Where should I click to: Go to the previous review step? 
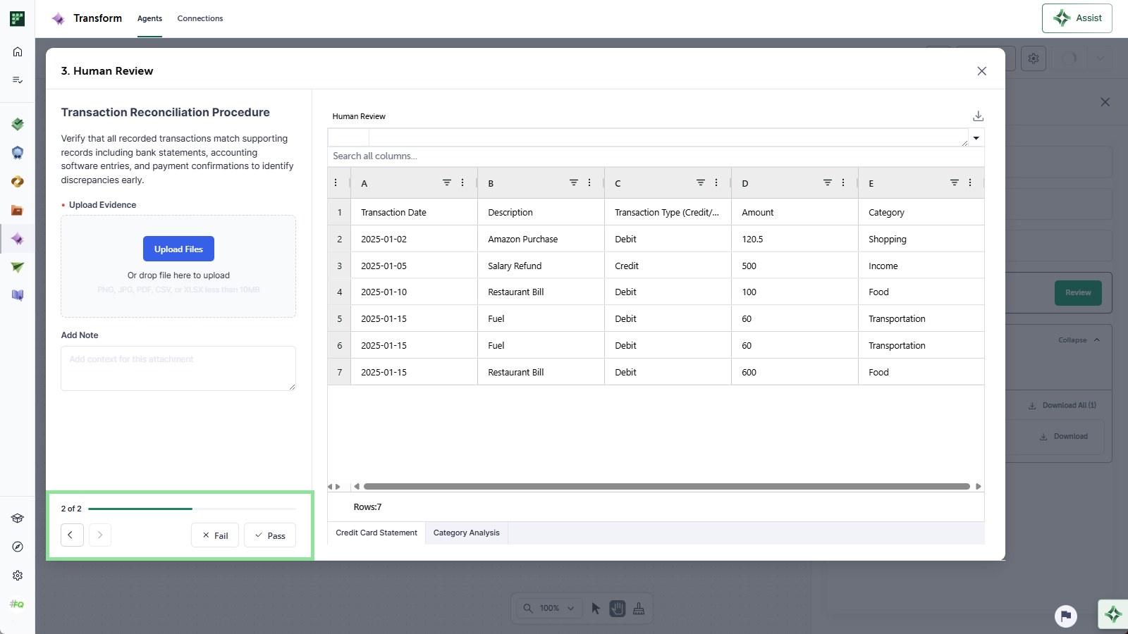point(72,535)
